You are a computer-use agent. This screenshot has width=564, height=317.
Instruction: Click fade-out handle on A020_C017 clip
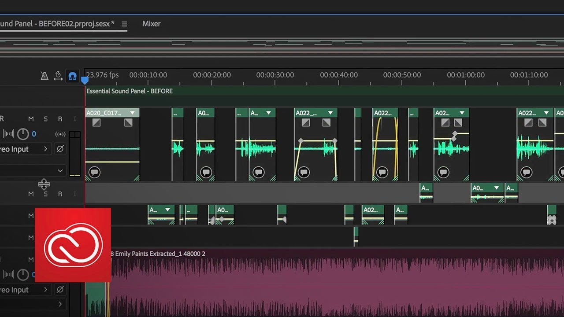point(128,123)
